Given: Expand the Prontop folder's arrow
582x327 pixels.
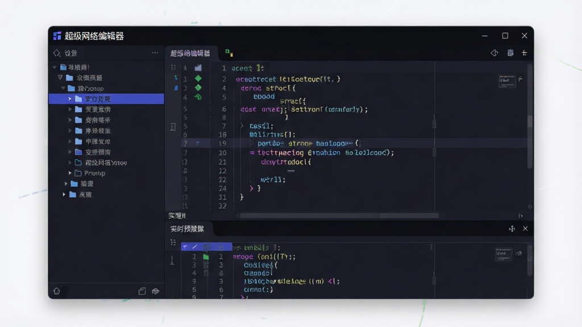Looking at the screenshot, I should [x=70, y=173].
